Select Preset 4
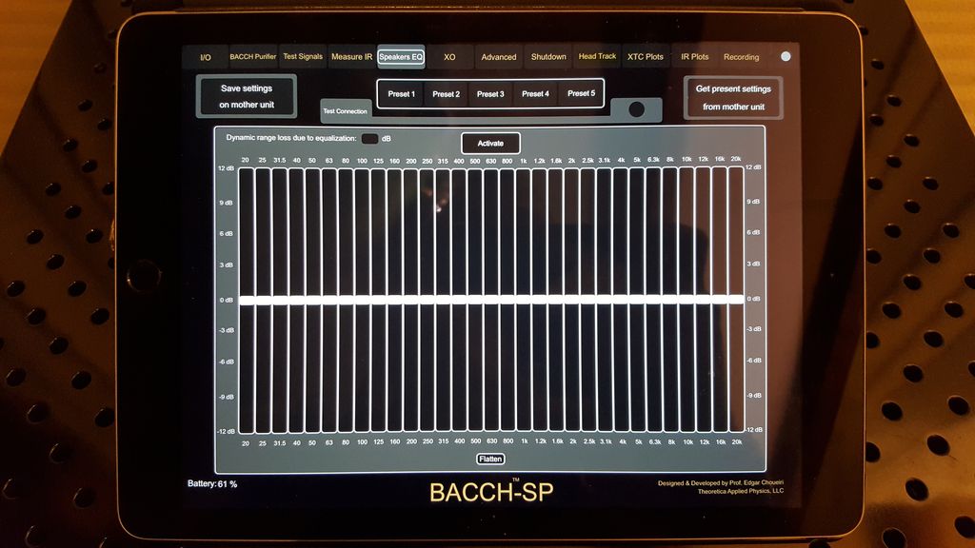The width and height of the screenshot is (975, 548). pyautogui.click(x=535, y=94)
